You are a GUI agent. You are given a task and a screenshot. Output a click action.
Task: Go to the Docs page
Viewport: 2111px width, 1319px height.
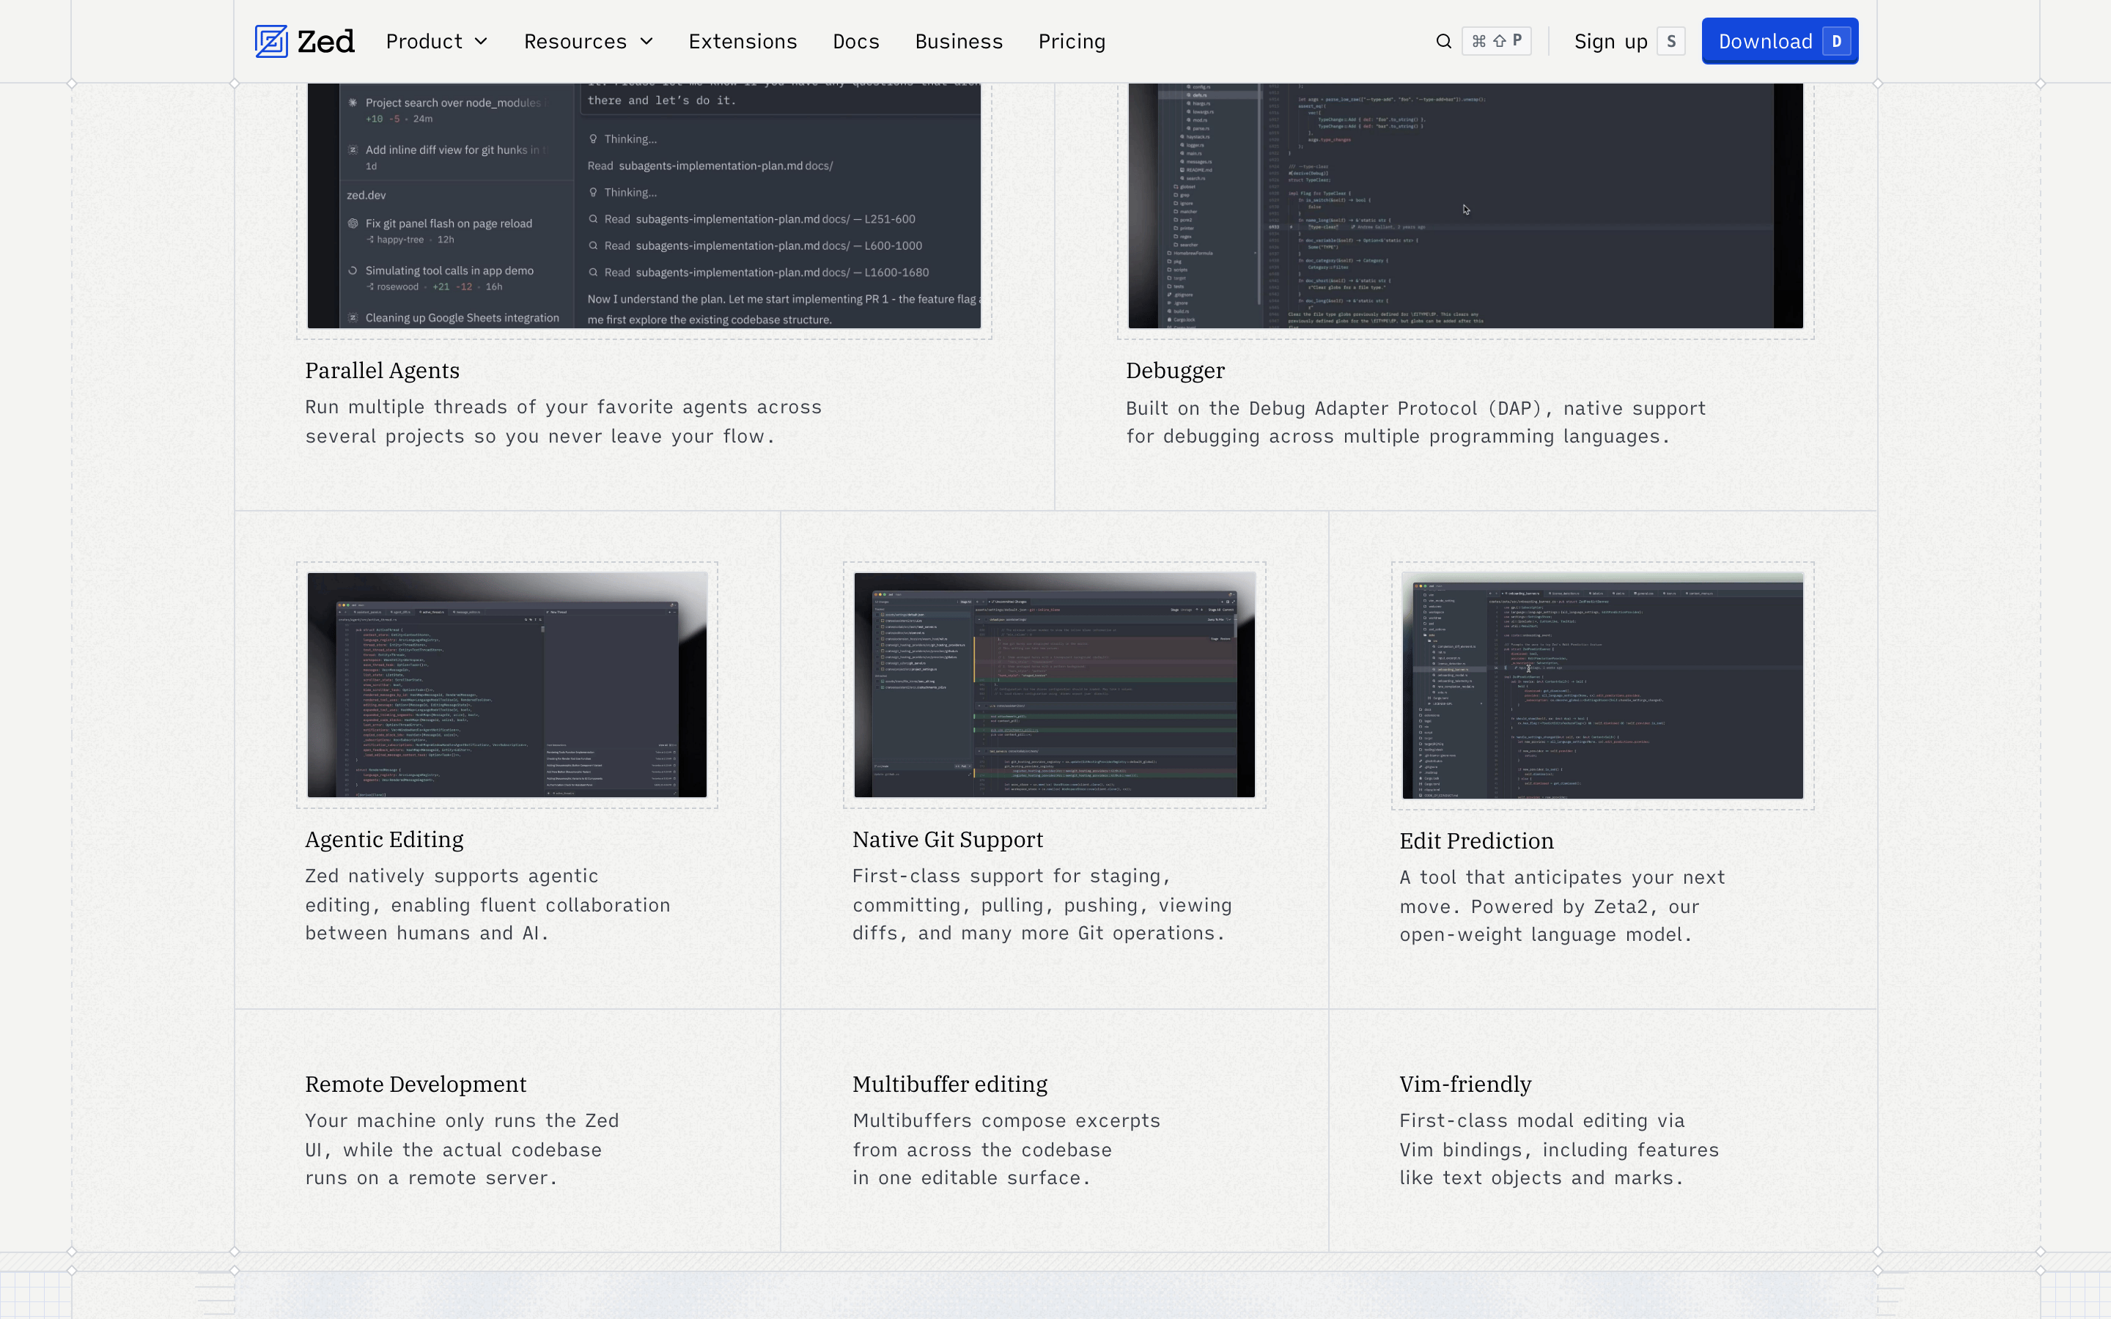coord(855,41)
